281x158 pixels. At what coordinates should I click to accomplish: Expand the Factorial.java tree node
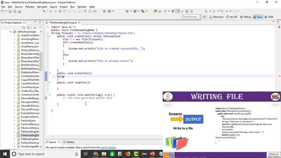coord(14,121)
